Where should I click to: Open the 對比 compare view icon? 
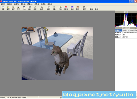24,8
